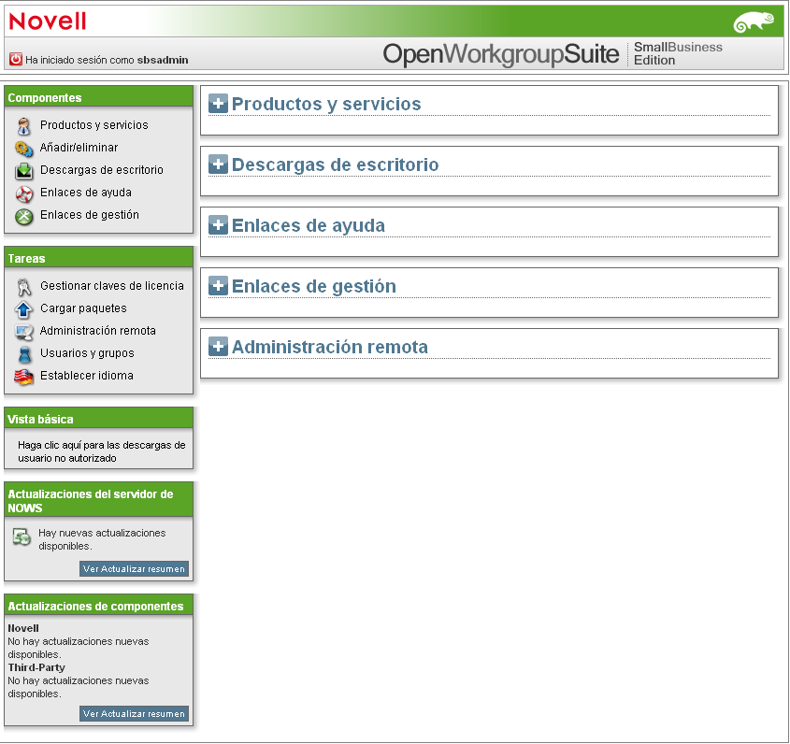Image resolution: width=790 pixels, height=744 pixels.
Task: Expand the Enlaces de ayuda section
Action: [x=218, y=225]
